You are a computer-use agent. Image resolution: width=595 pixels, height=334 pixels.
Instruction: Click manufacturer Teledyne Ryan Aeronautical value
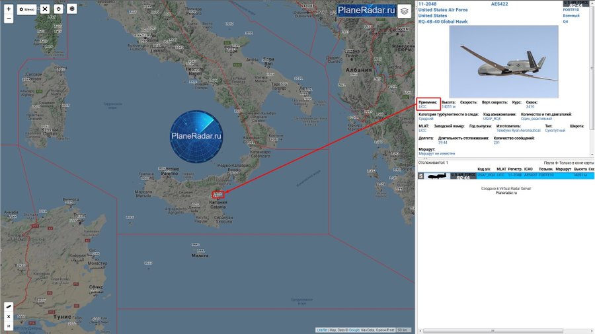518,130
